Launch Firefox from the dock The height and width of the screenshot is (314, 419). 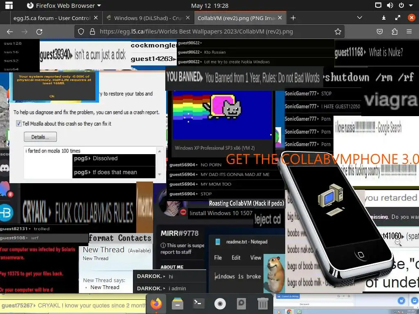[x=156, y=304]
